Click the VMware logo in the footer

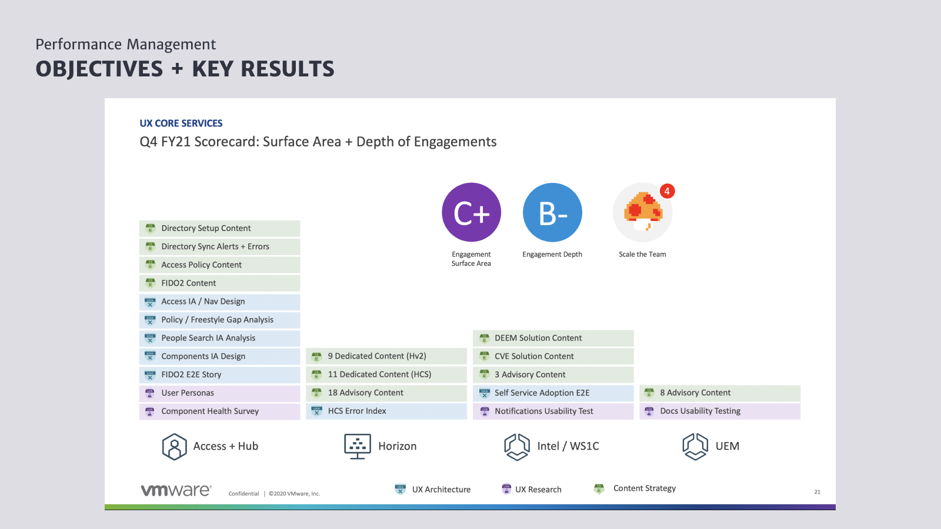pos(176,490)
